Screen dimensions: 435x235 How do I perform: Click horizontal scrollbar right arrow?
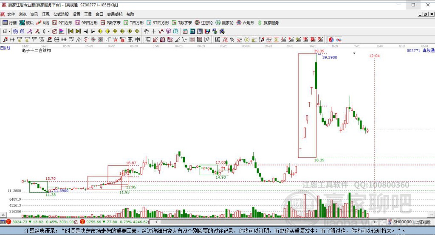374,222
